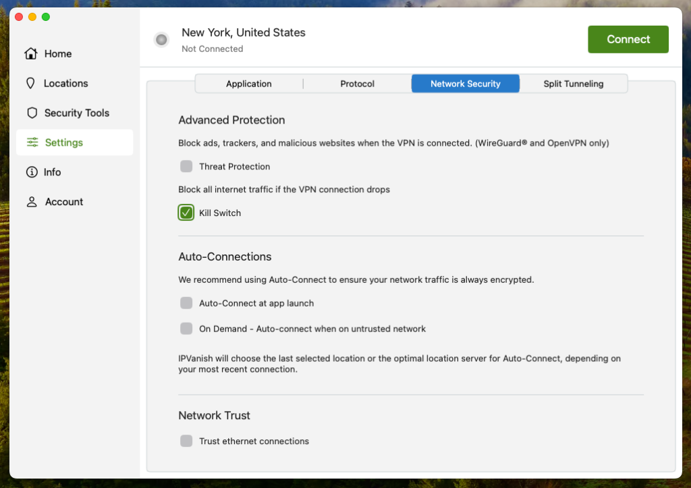Check Trust ethernet connections box

(x=186, y=441)
